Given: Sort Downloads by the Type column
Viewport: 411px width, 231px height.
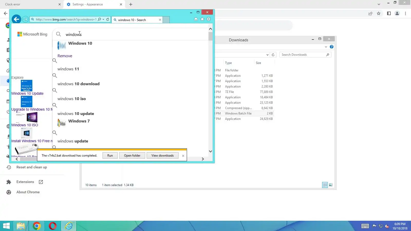Looking at the screenshot, I should pos(228,63).
